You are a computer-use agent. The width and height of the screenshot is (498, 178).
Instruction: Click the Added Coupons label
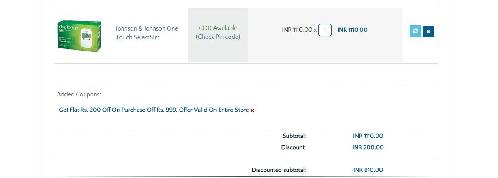(x=79, y=94)
